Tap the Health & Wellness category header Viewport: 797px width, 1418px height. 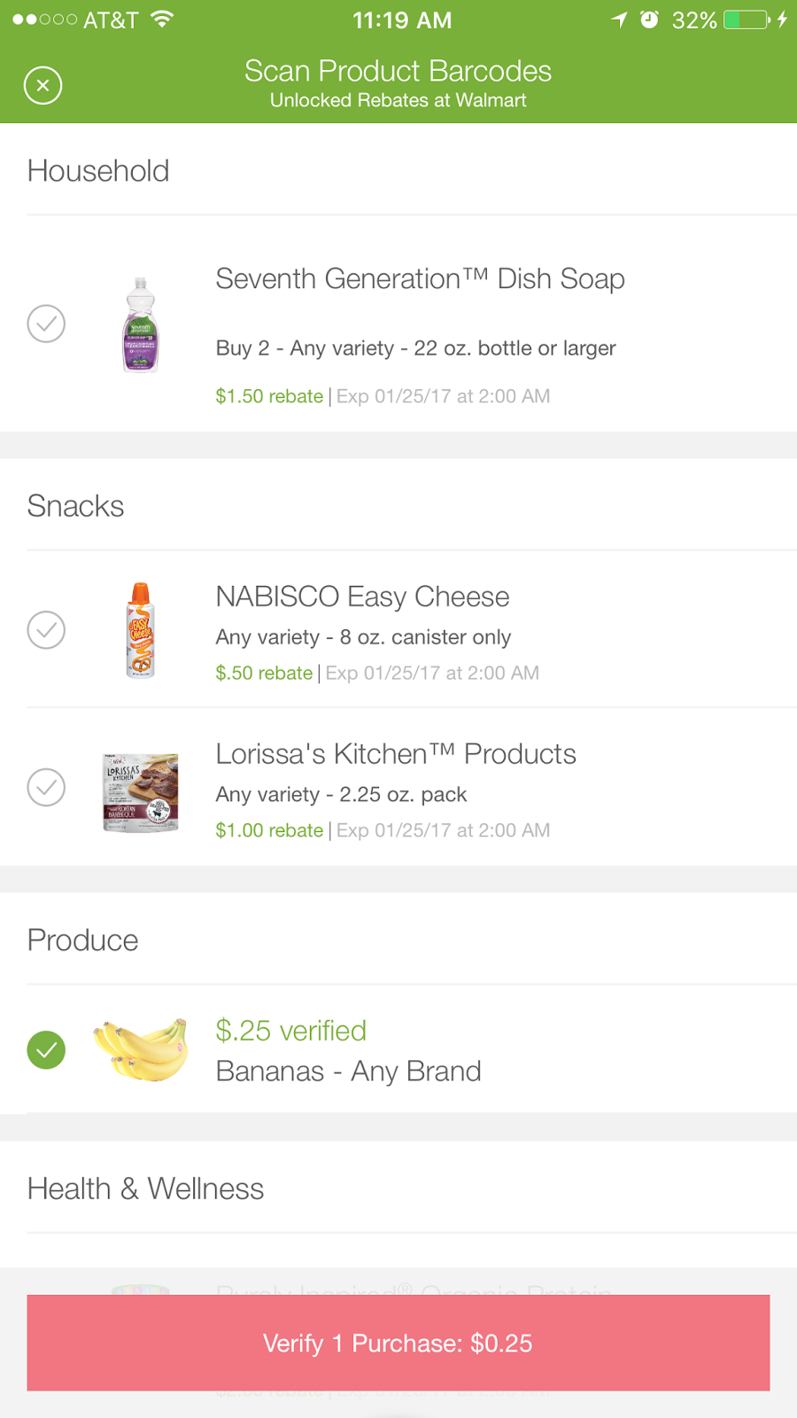pyautogui.click(x=146, y=1188)
